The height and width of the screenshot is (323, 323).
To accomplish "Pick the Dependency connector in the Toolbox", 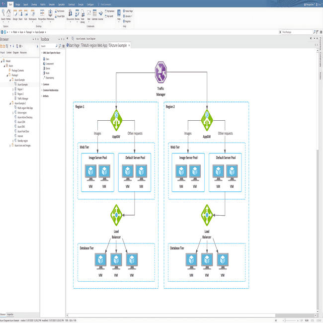I will [48, 78].
